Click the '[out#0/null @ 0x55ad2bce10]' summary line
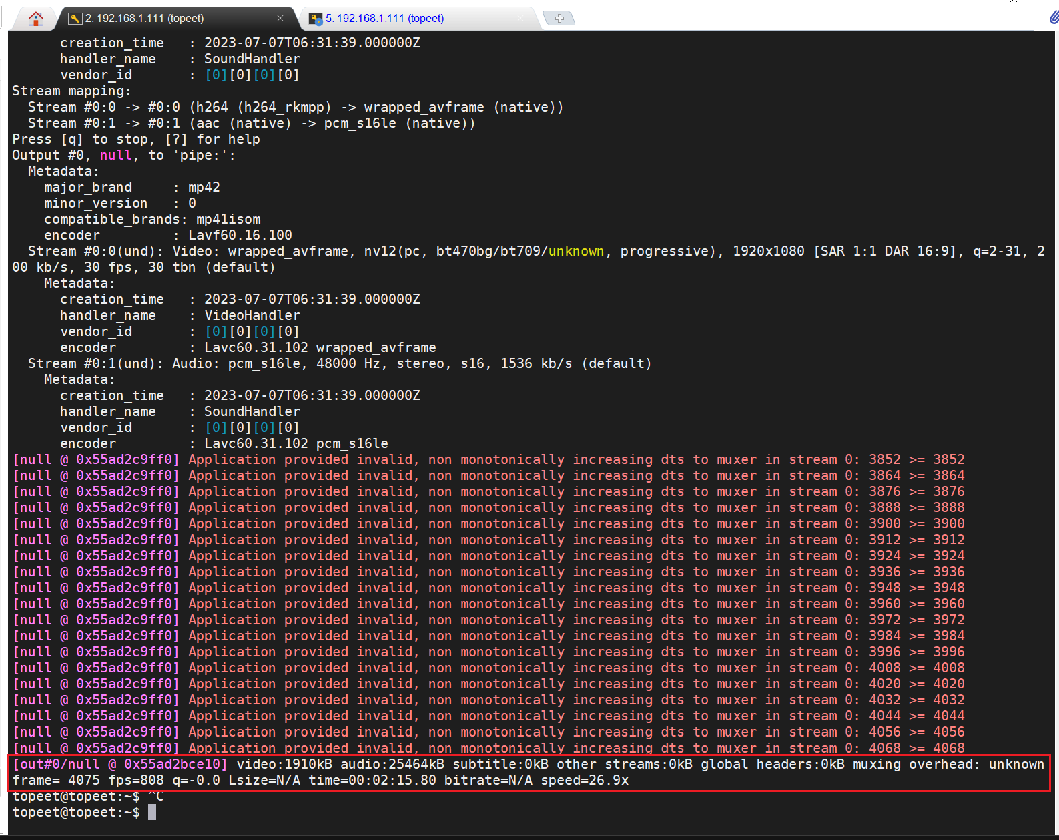The width and height of the screenshot is (1059, 840). 528,764
